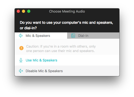The height and width of the screenshot is (97, 134).
Task: Switch to the Mic & Speakers tab
Action: tap(41, 36)
